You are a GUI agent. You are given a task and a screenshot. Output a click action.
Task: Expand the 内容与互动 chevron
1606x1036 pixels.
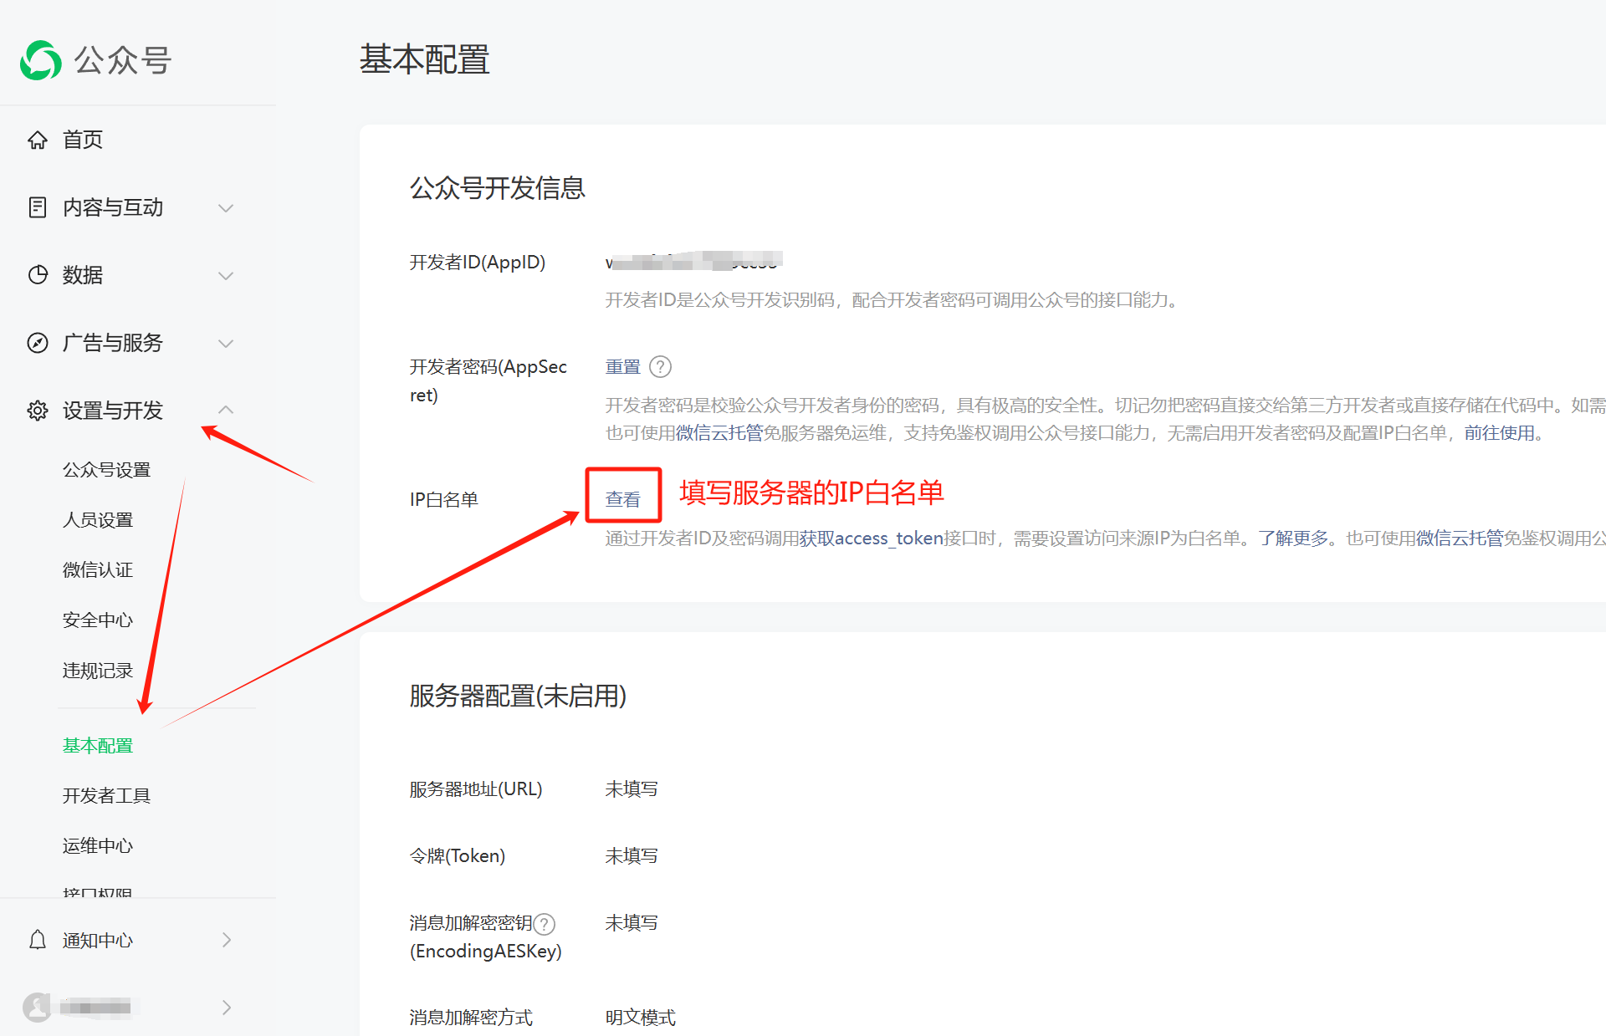point(226,207)
